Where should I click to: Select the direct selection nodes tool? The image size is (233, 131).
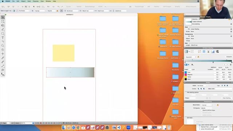[3, 21]
